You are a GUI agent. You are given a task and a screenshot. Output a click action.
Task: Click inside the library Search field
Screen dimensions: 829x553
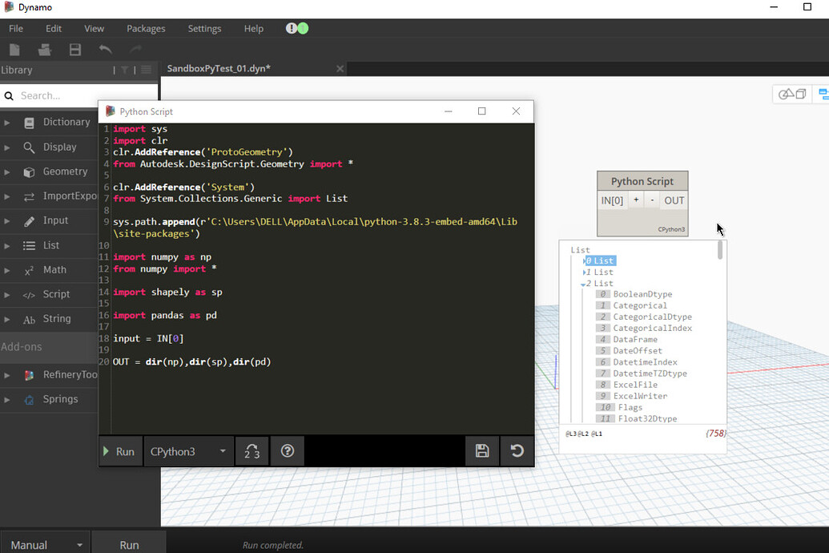coord(56,95)
